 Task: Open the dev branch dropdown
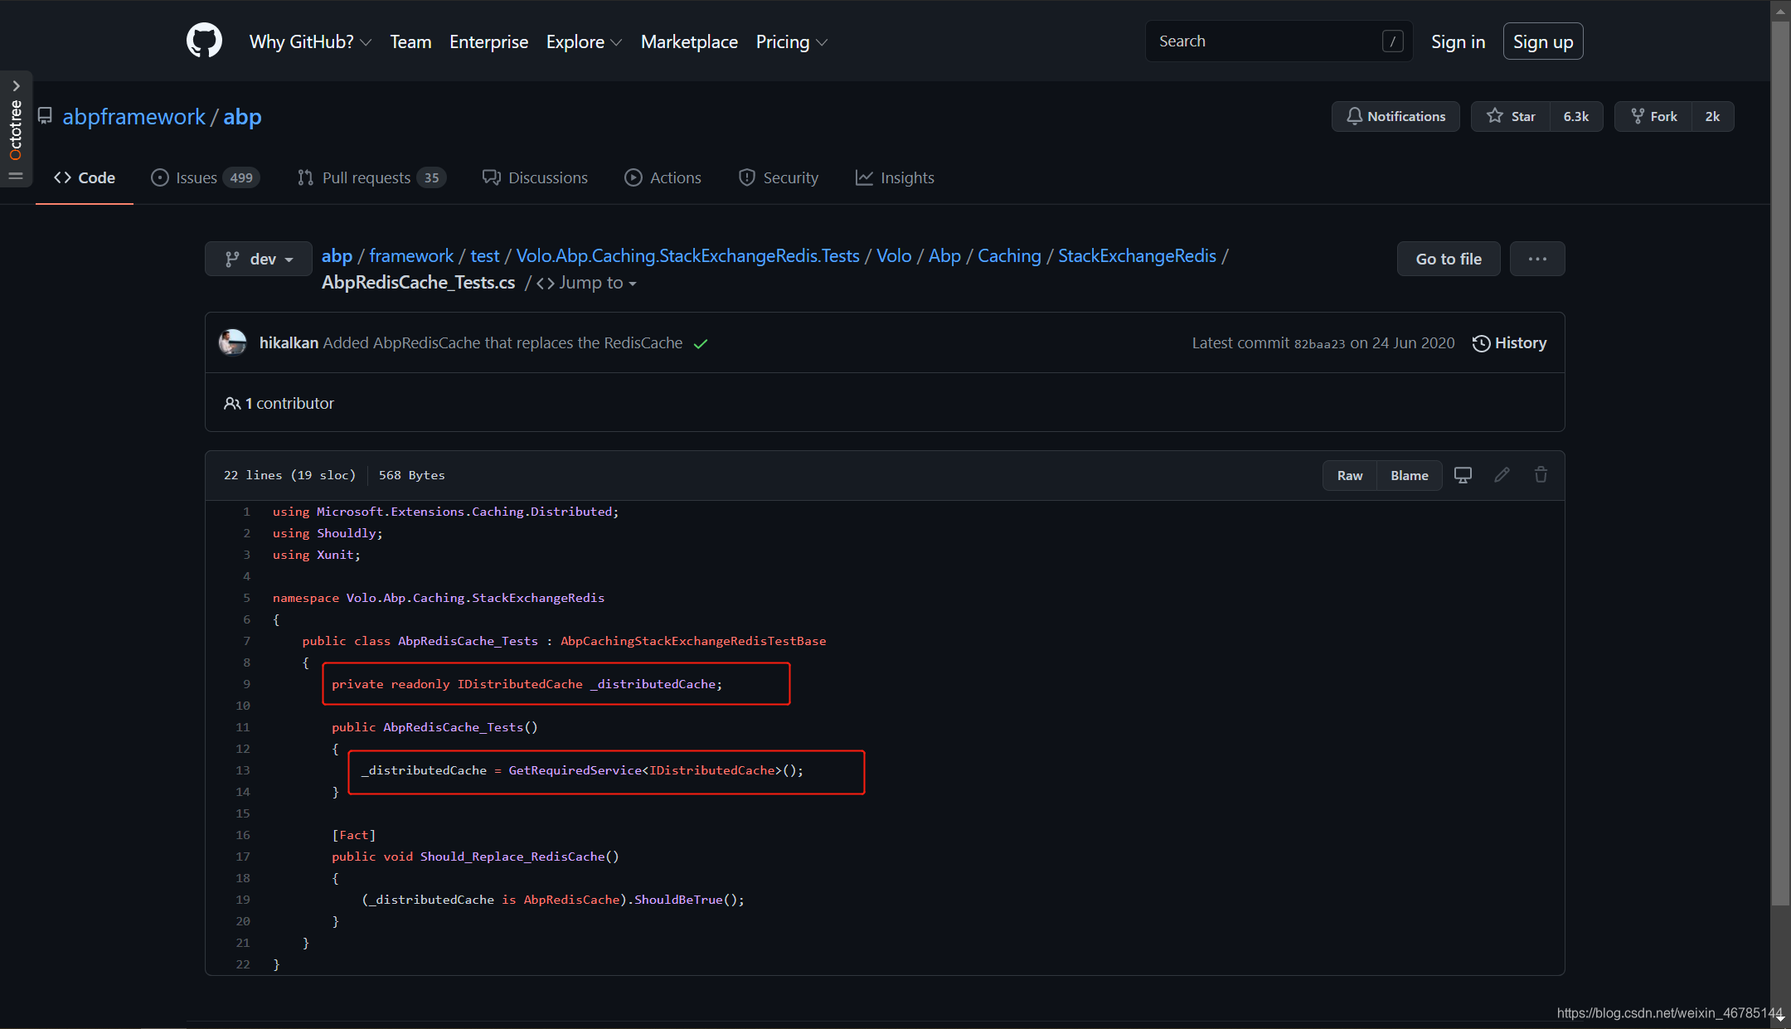pyautogui.click(x=259, y=259)
